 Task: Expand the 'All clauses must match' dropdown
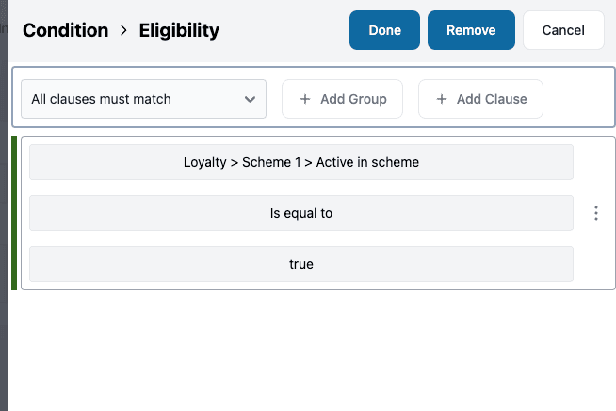click(x=143, y=99)
